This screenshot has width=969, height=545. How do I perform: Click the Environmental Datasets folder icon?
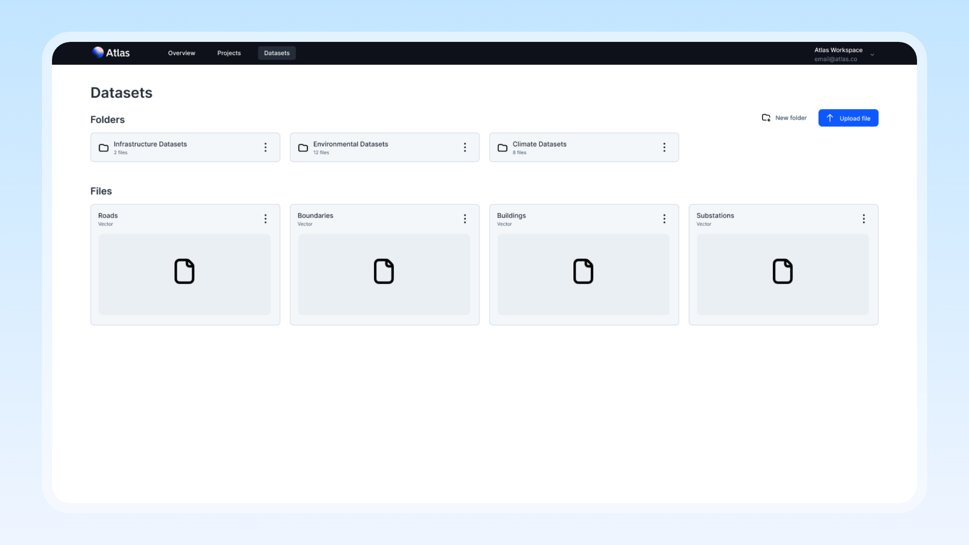(303, 148)
